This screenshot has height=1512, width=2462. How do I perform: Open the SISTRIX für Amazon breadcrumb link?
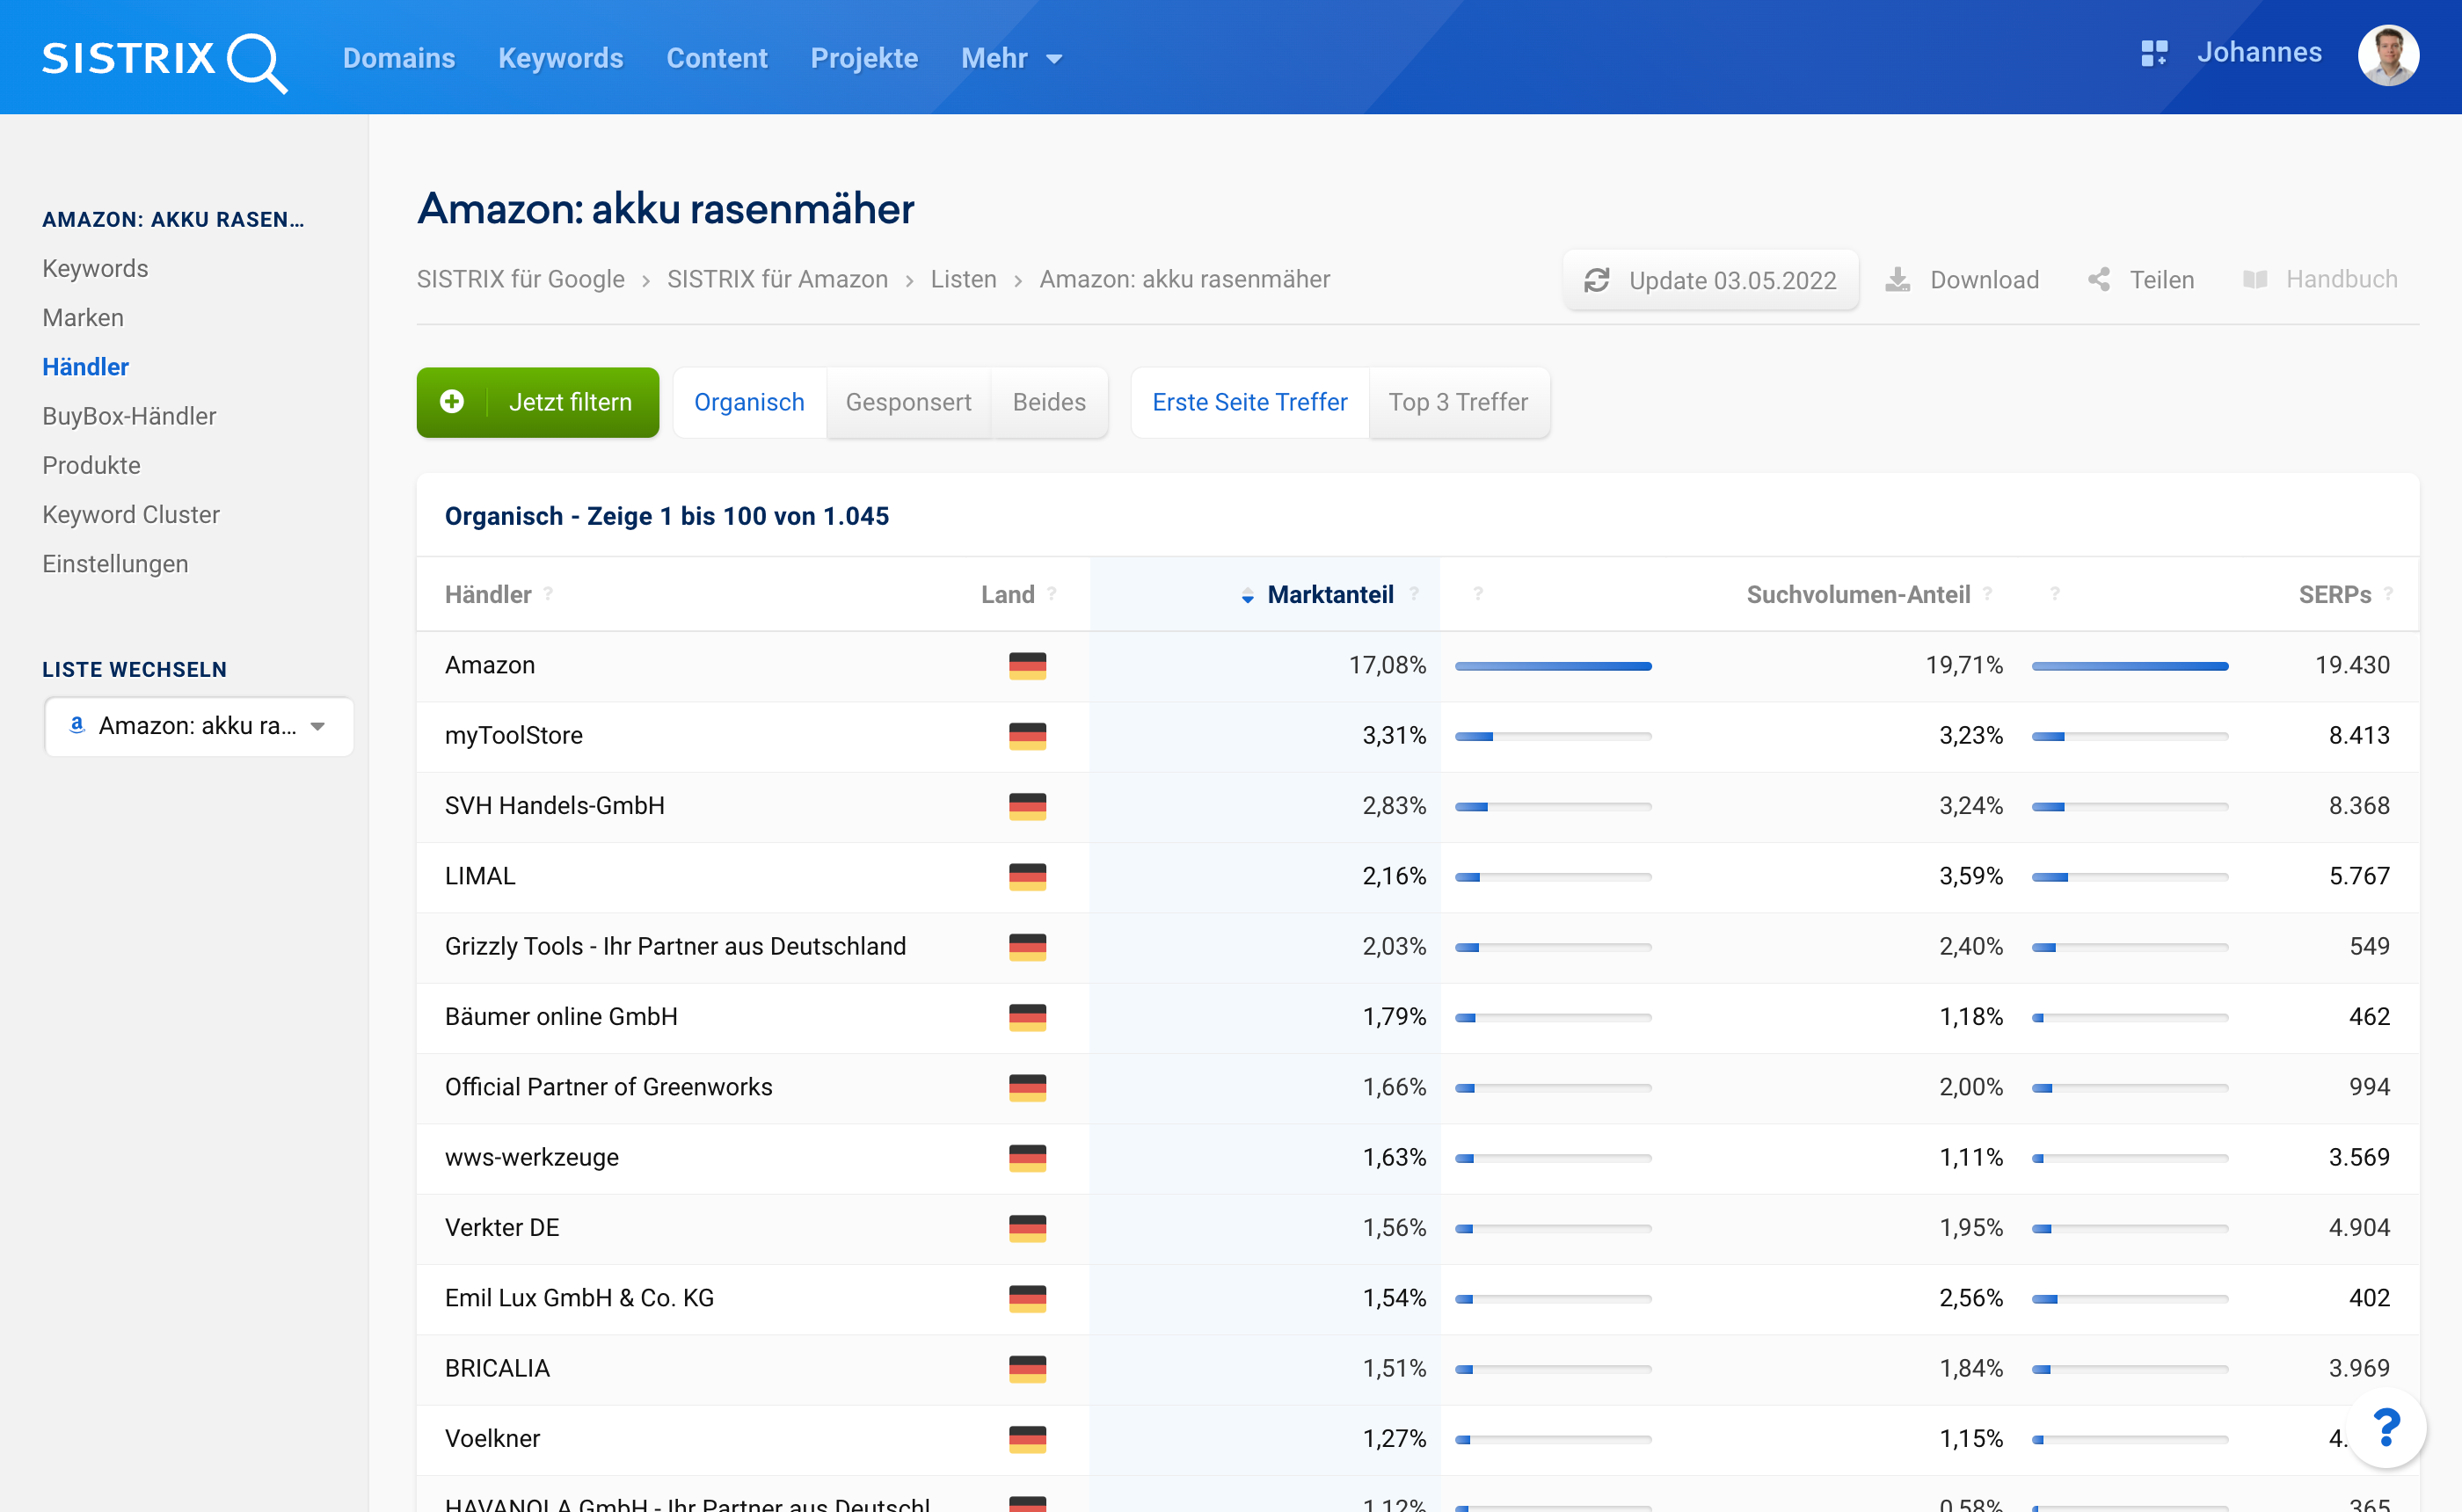(777, 279)
